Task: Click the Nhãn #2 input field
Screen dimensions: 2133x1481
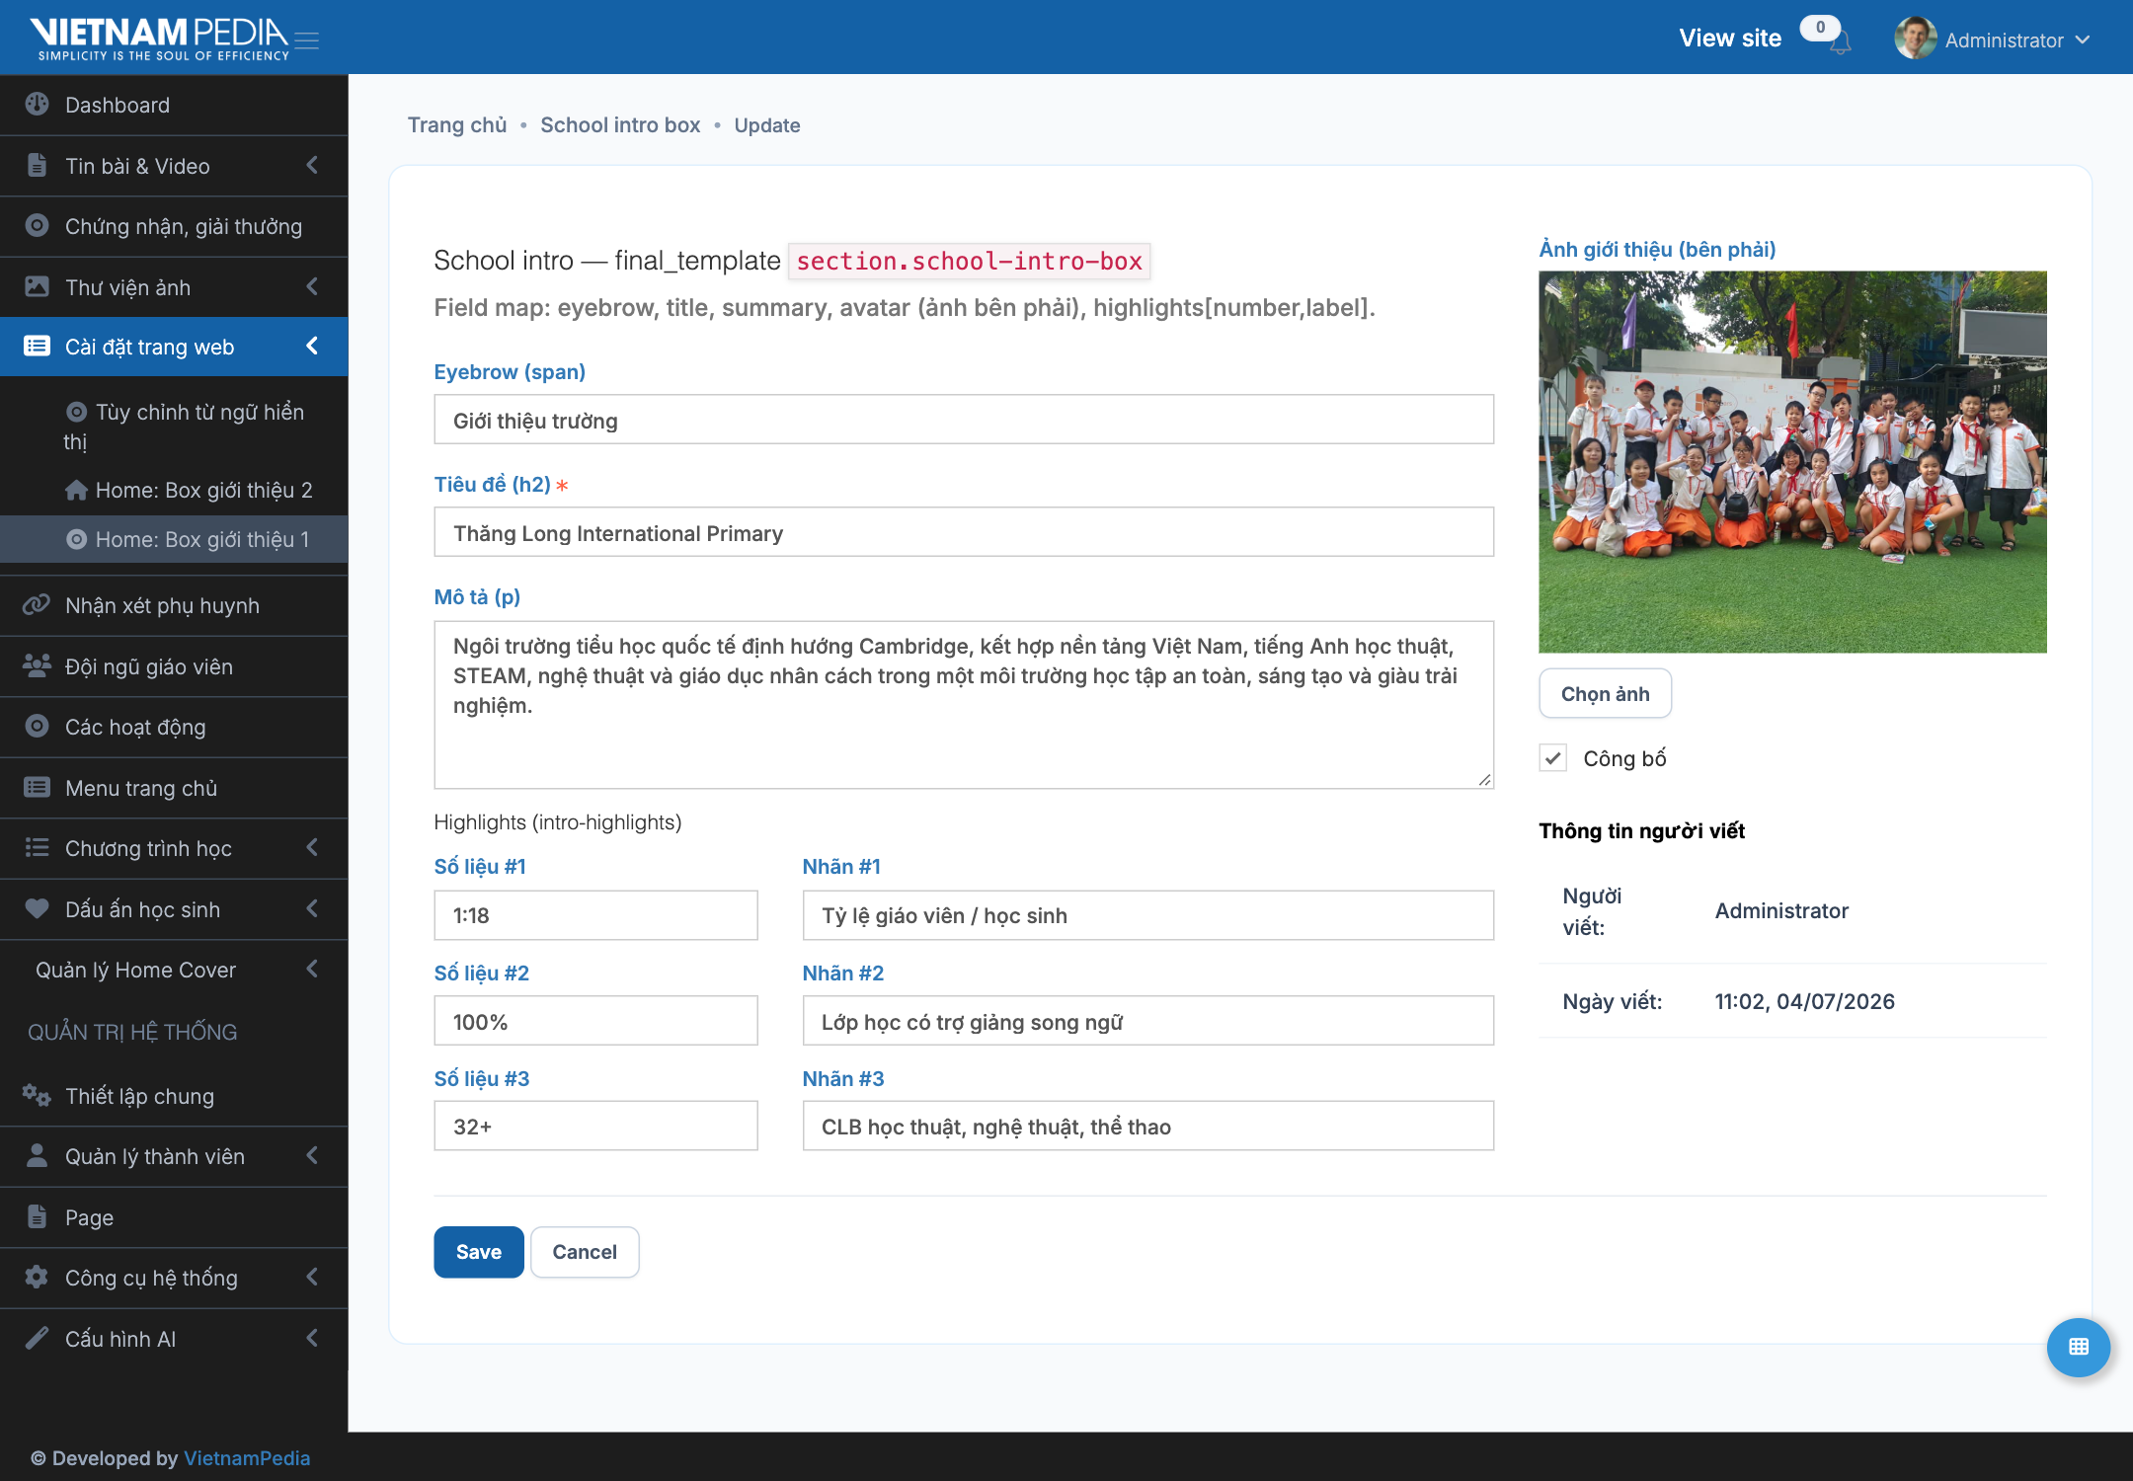Action: pos(1147,1022)
